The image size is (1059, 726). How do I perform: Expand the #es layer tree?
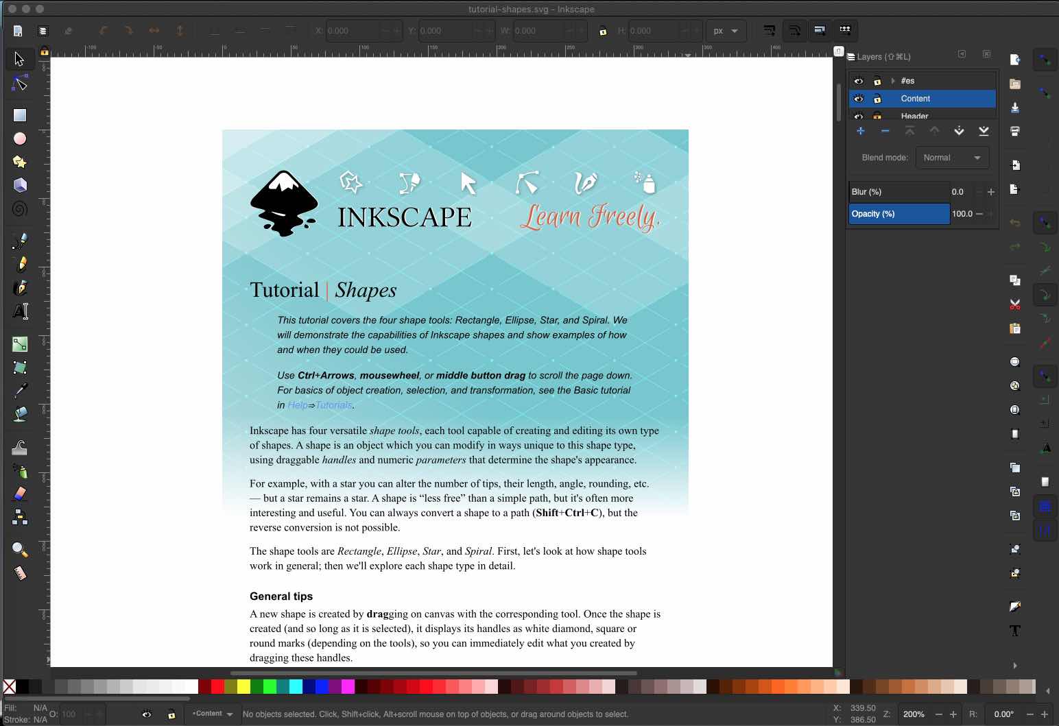[x=893, y=81]
